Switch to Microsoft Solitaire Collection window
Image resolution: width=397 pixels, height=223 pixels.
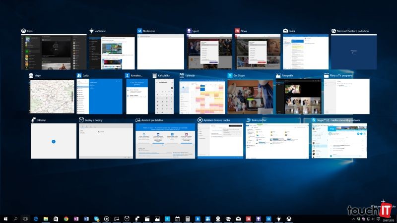[354, 52]
